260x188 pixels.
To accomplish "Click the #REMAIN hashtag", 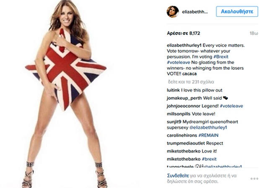I will click(x=208, y=135).
